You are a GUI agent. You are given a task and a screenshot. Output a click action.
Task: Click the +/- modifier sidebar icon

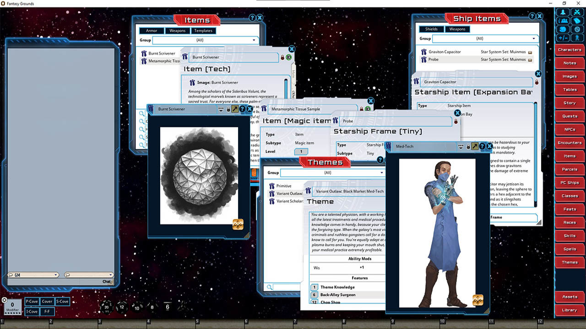pyautogui.click(x=563, y=37)
